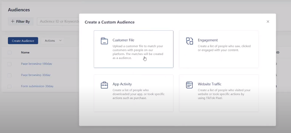Open the Page browsing-180day audience link
Viewport: 291px width, 133px height.
(x=36, y=64)
